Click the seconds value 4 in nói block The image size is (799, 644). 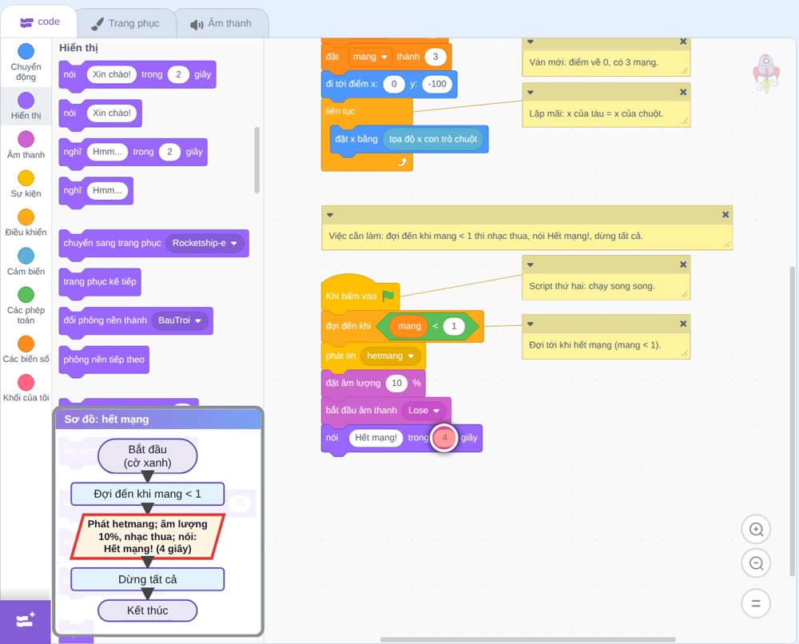pos(444,438)
